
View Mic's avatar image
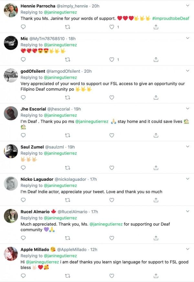11,43
